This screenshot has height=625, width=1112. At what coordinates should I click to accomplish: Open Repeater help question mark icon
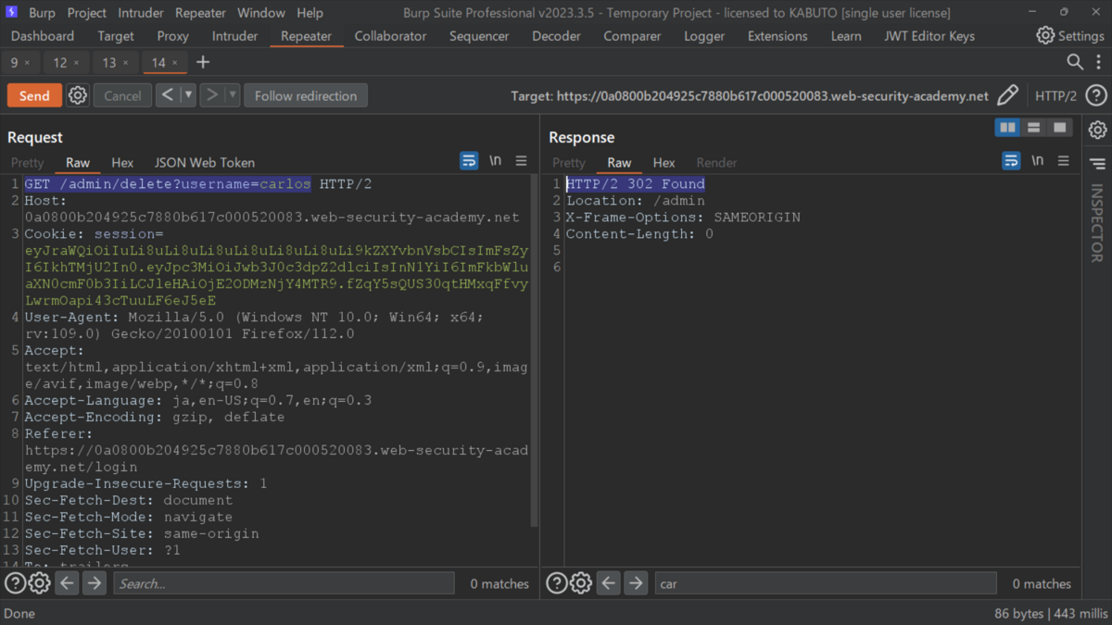tap(1095, 95)
